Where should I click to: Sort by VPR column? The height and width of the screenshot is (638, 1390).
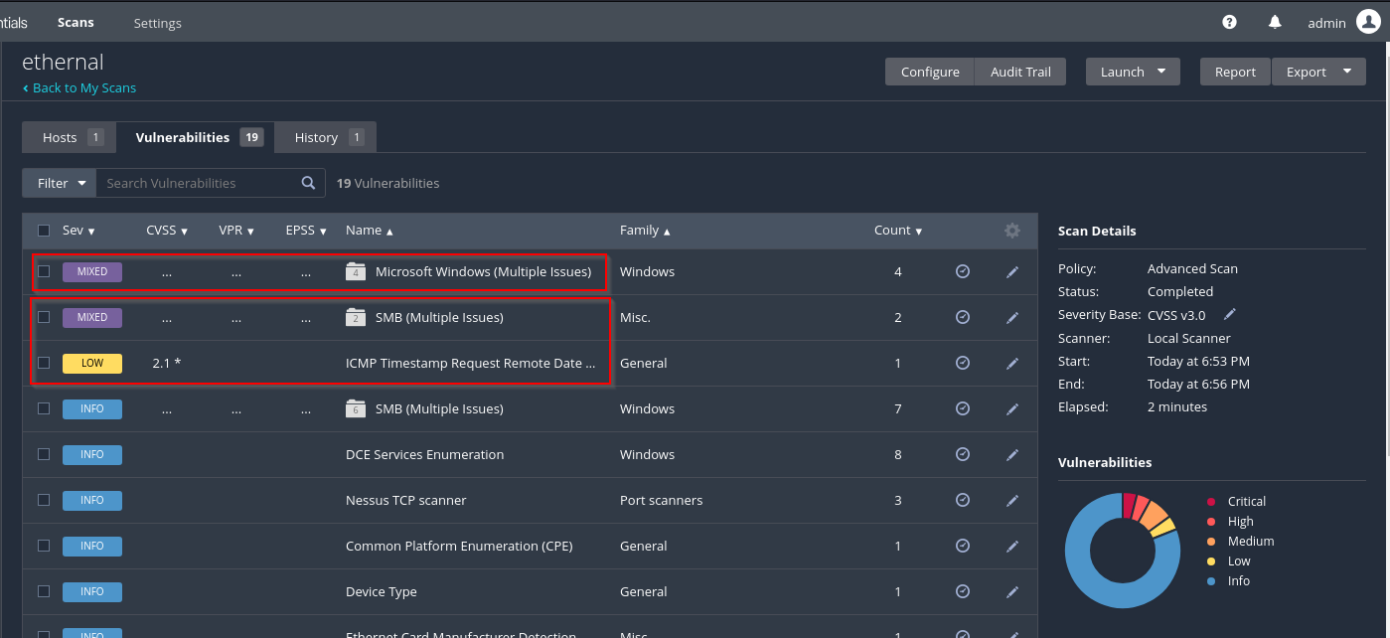[x=236, y=231]
